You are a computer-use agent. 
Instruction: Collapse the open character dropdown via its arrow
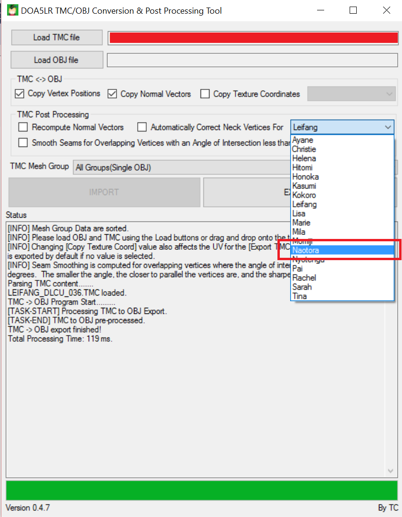390,127
